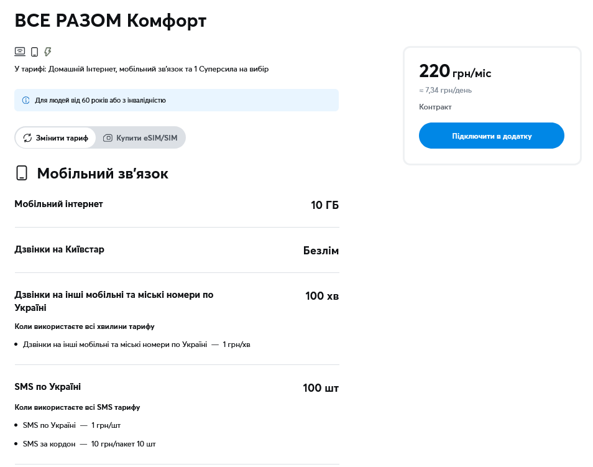Click the 220 грн/міс price

point(455,72)
